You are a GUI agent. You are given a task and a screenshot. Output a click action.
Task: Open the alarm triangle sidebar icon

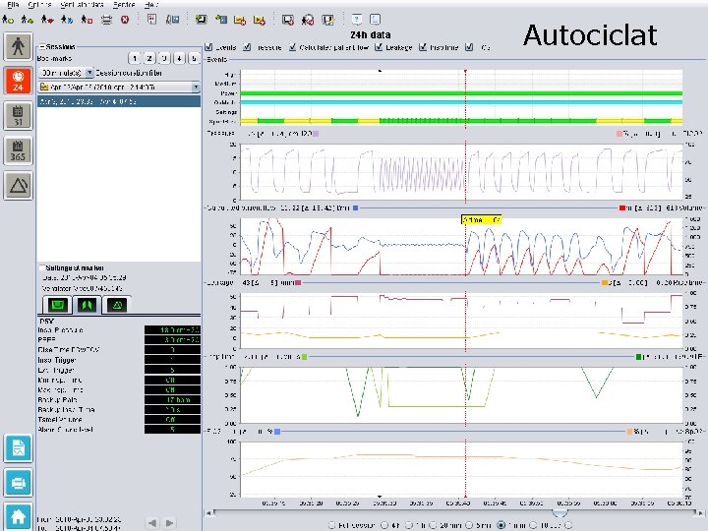17,184
